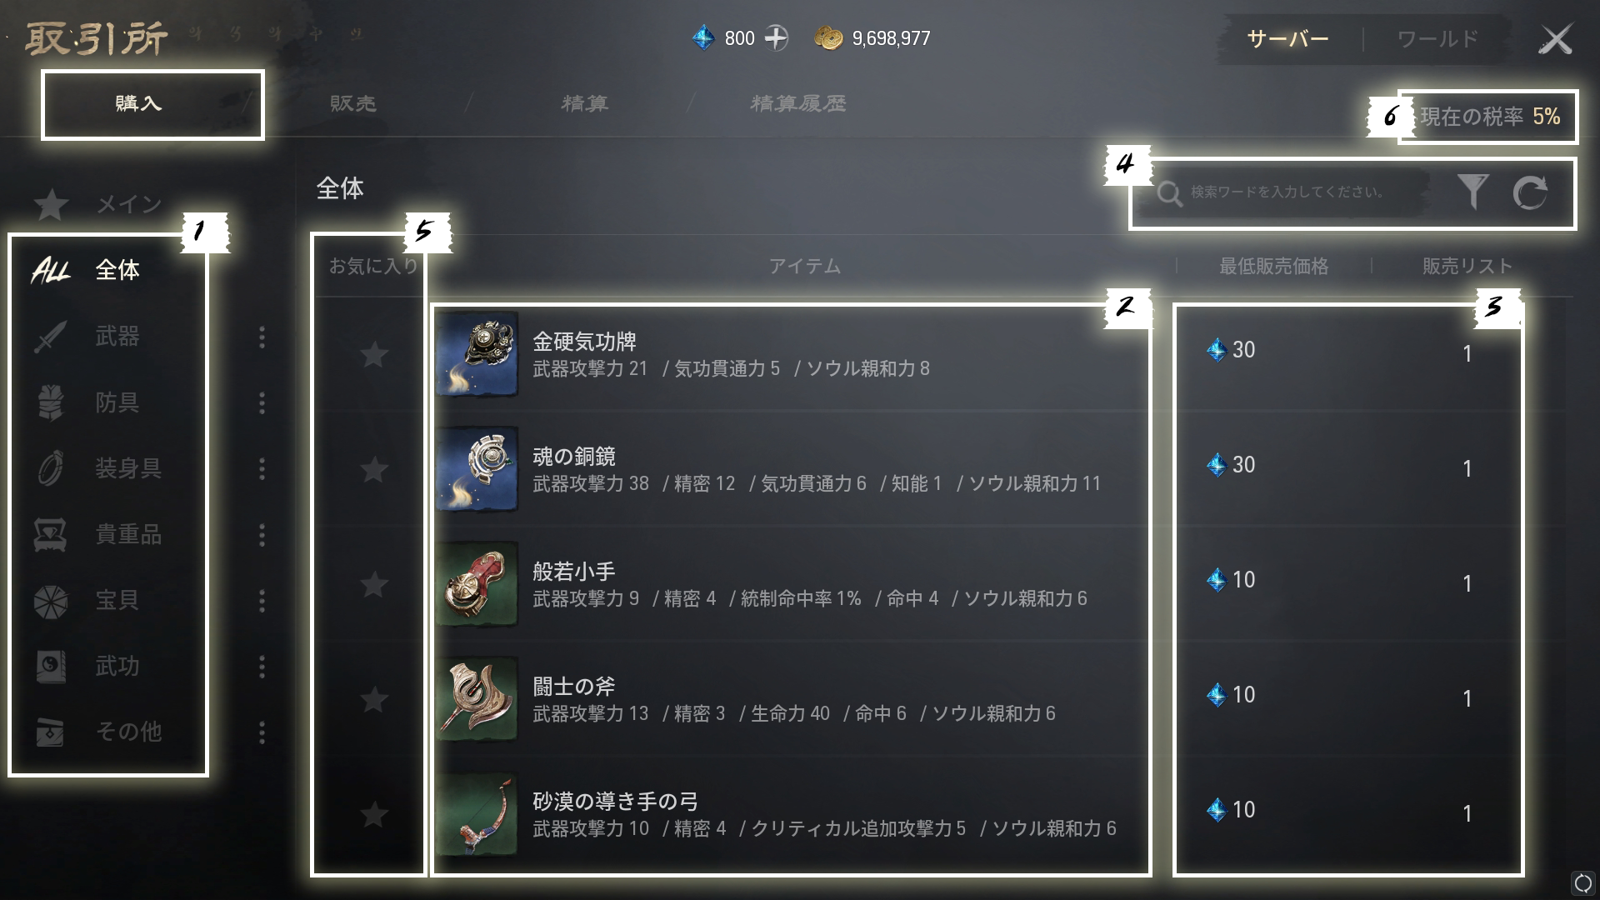Switch to the 精算履歴 tab
Image resolution: width=1600 pixels, height=900 pixels.
point(798,103)
